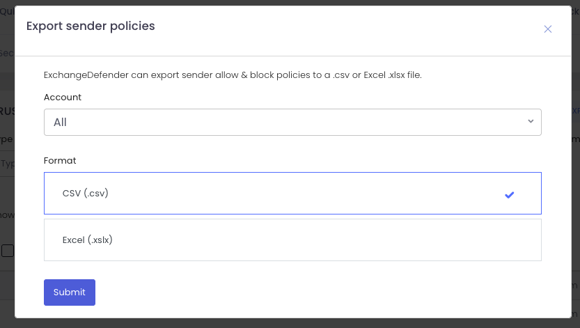Click the blank right side of Excel row
580x328 pixels.
[418, 240]
